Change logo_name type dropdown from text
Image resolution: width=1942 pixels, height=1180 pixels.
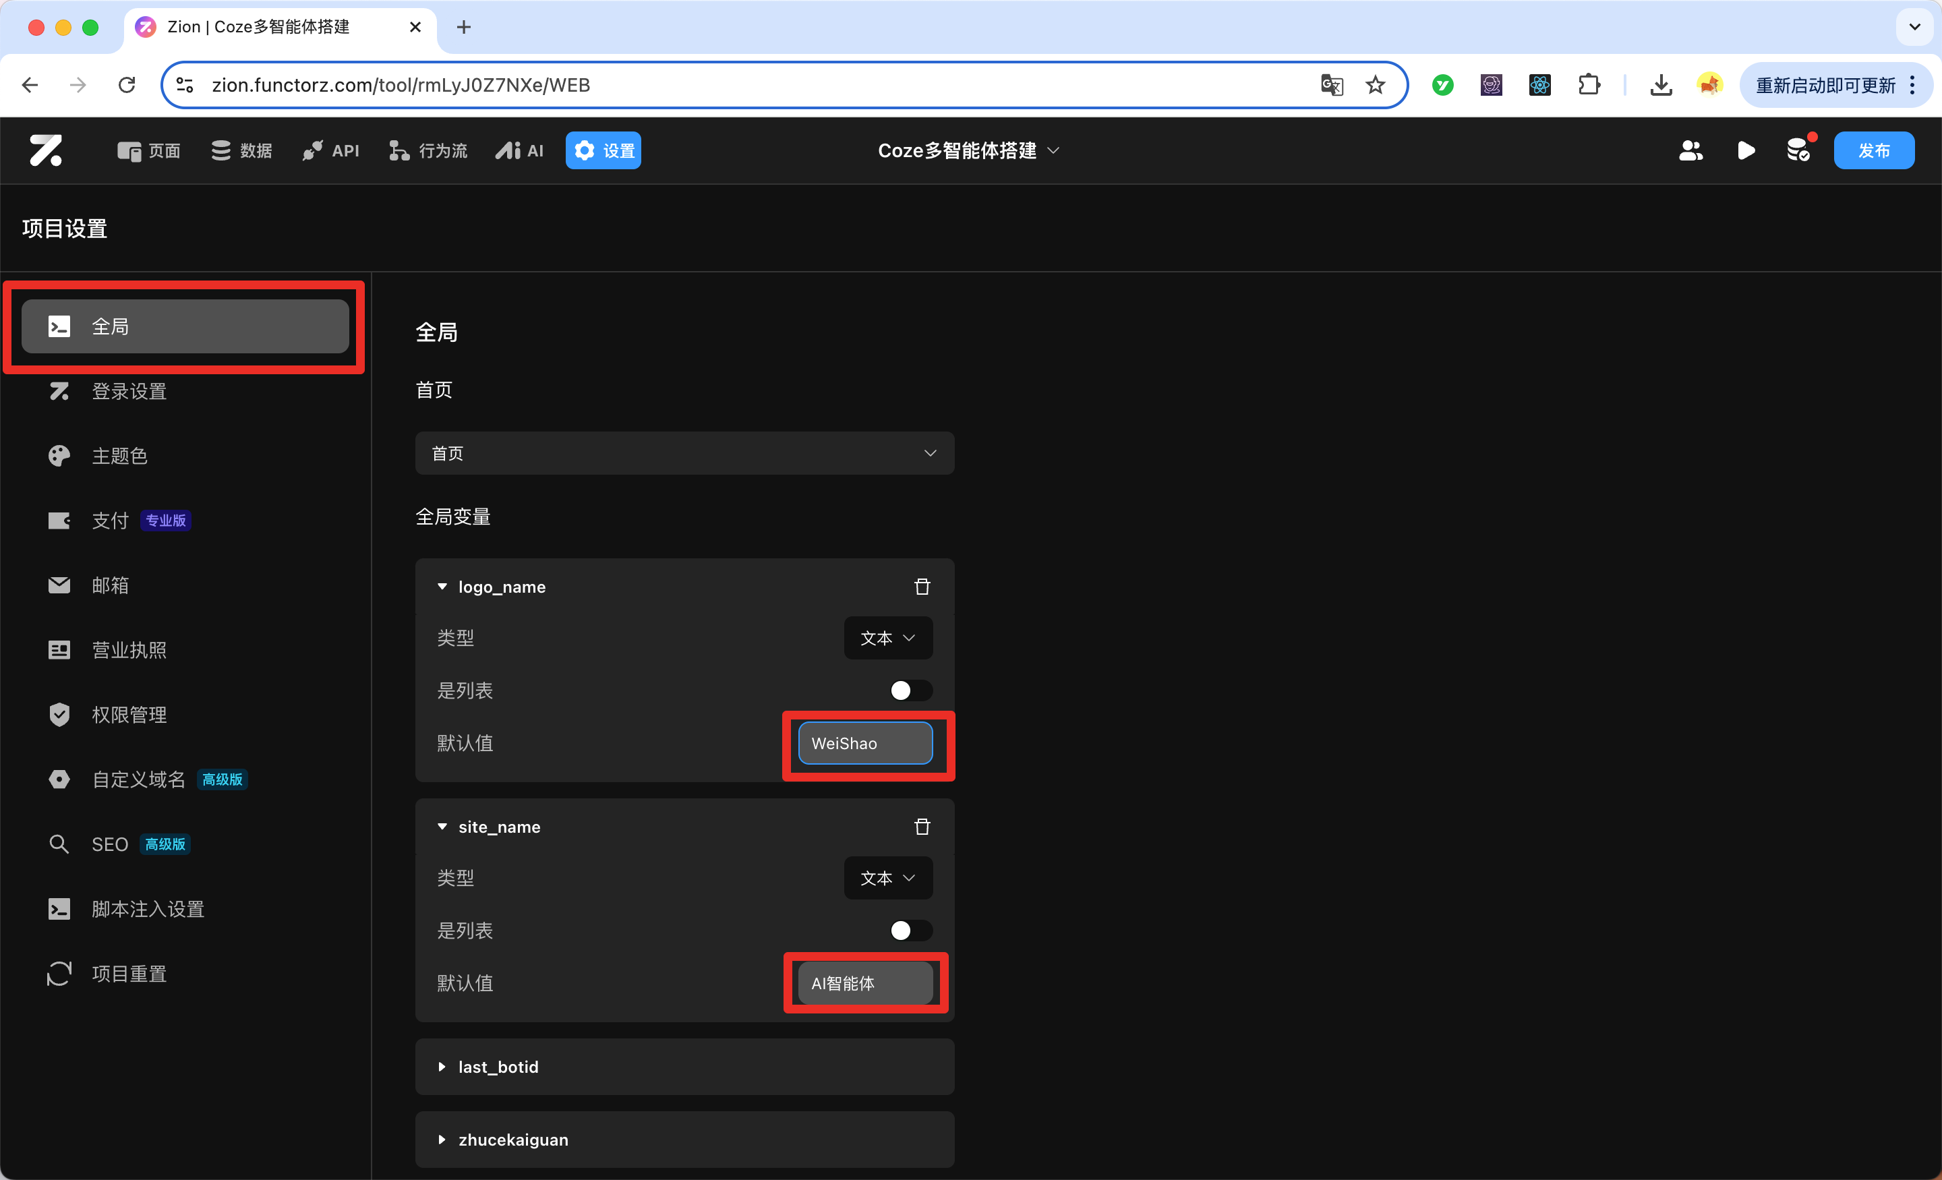click(888, 638)
